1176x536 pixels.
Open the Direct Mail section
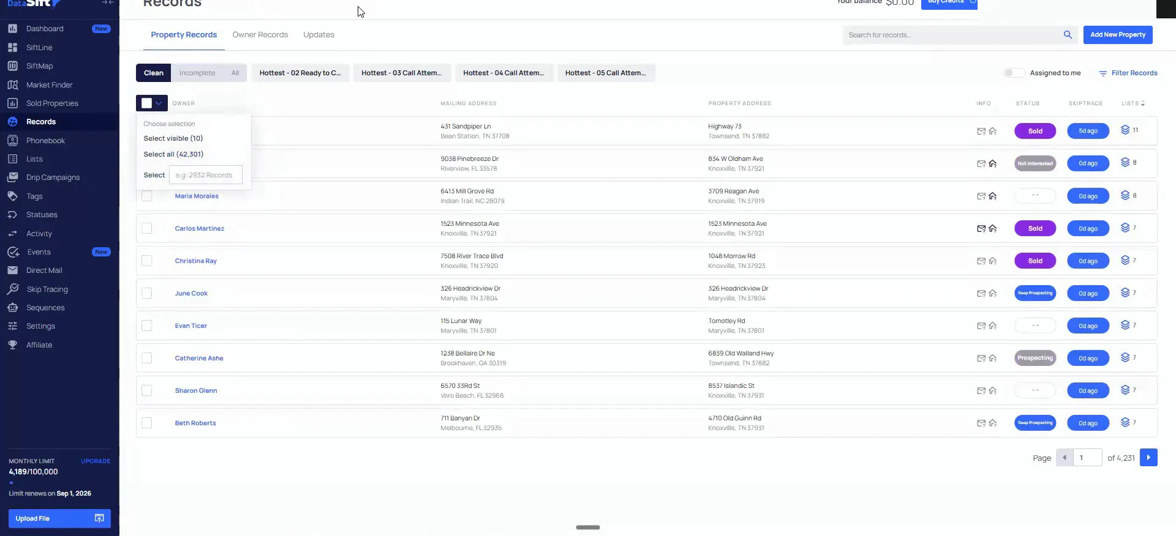(x=44, y=270)
